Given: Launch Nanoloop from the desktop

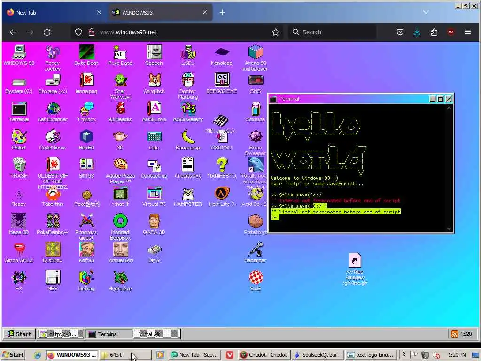Looking at the screenshot, I should coord(222,55).
